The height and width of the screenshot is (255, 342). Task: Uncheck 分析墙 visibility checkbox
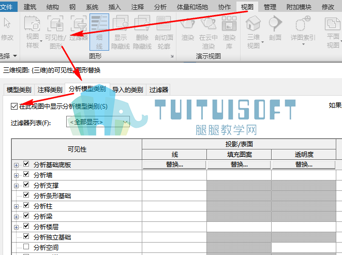pos(26,174)
